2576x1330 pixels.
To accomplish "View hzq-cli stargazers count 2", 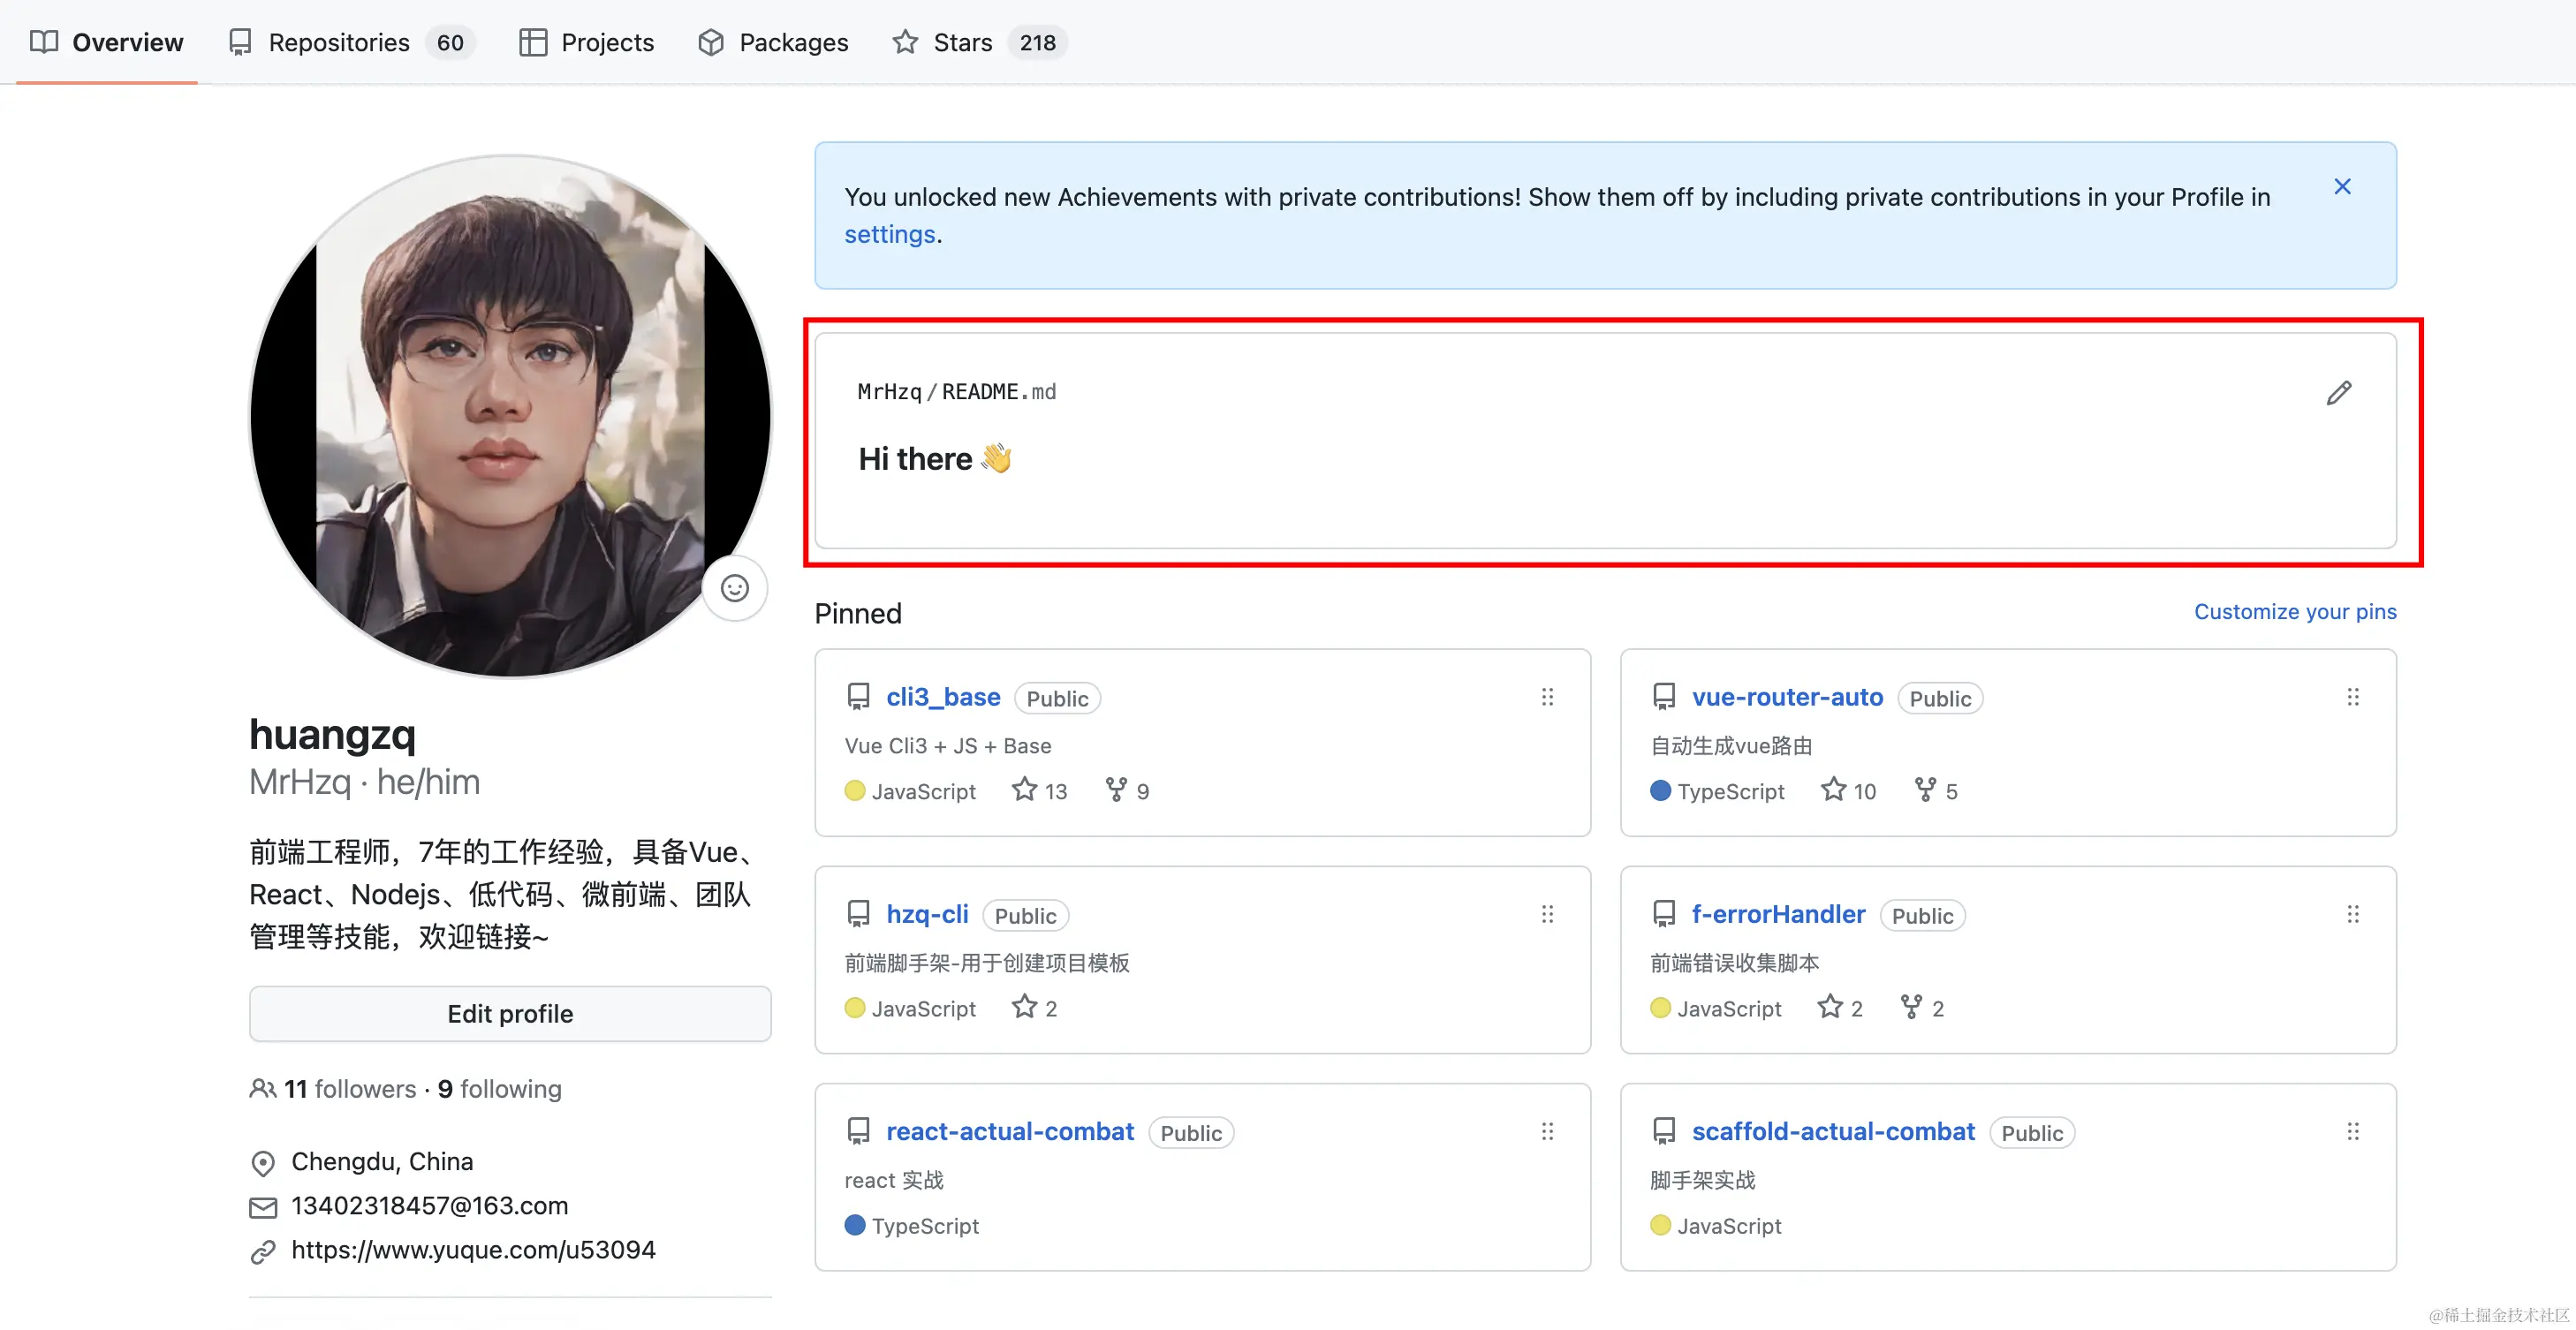I will coord(1034,1008).
